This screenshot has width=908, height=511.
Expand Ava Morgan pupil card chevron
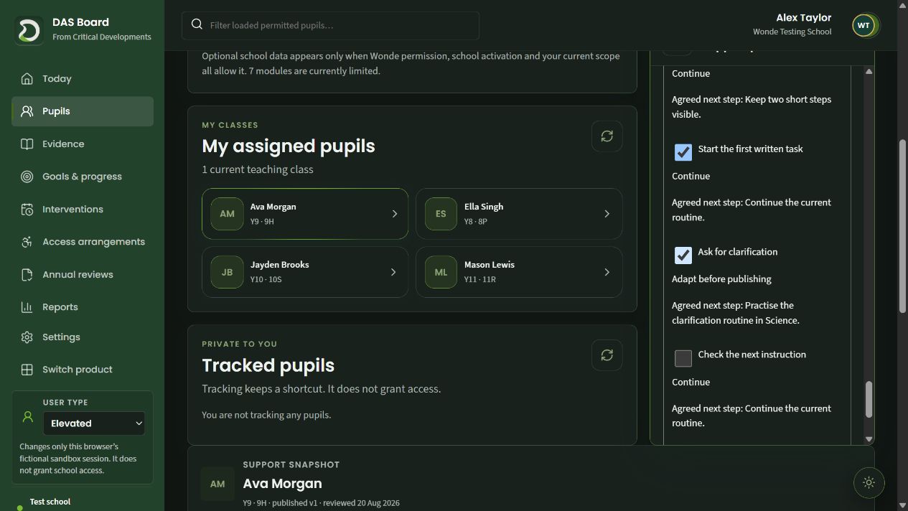[x=394, y=214]
